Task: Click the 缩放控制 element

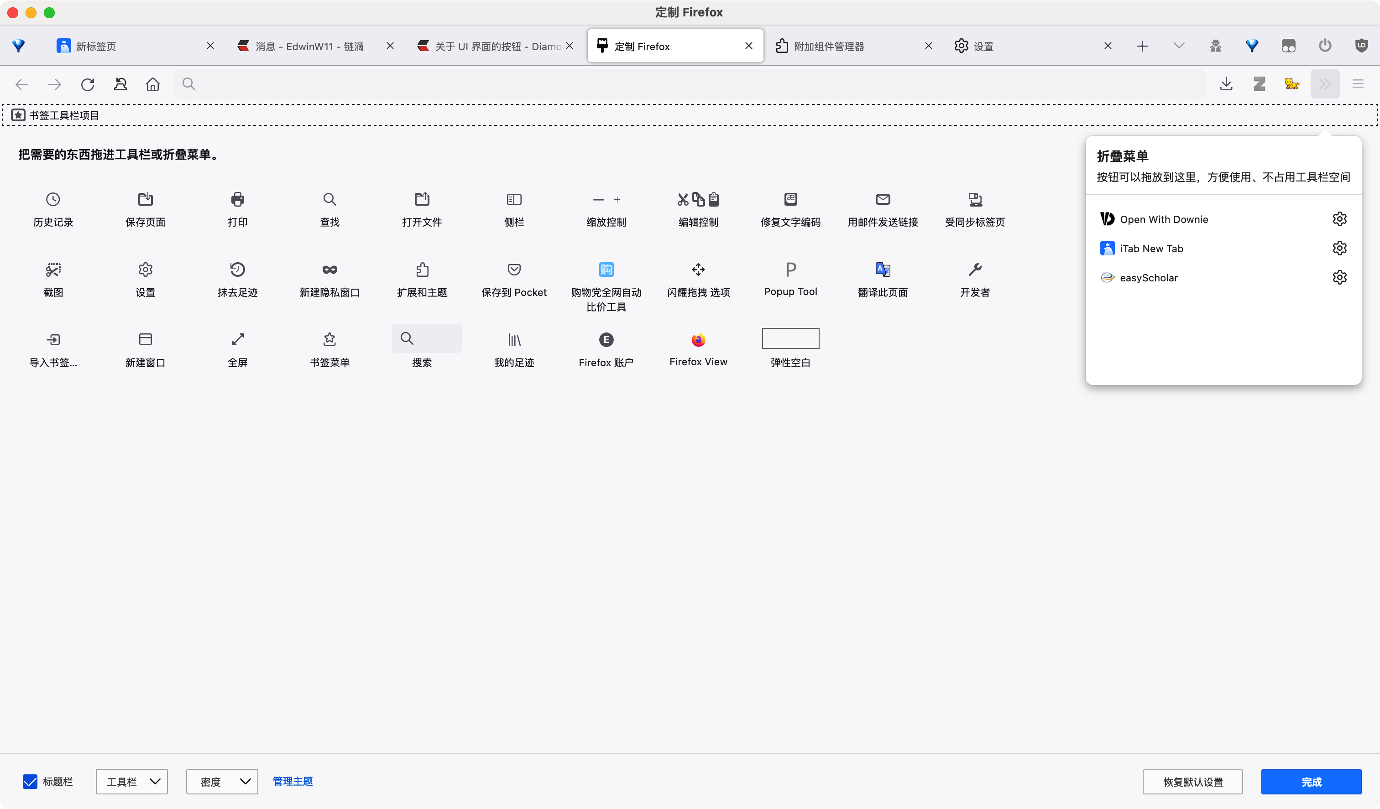Action: [607, 210]
